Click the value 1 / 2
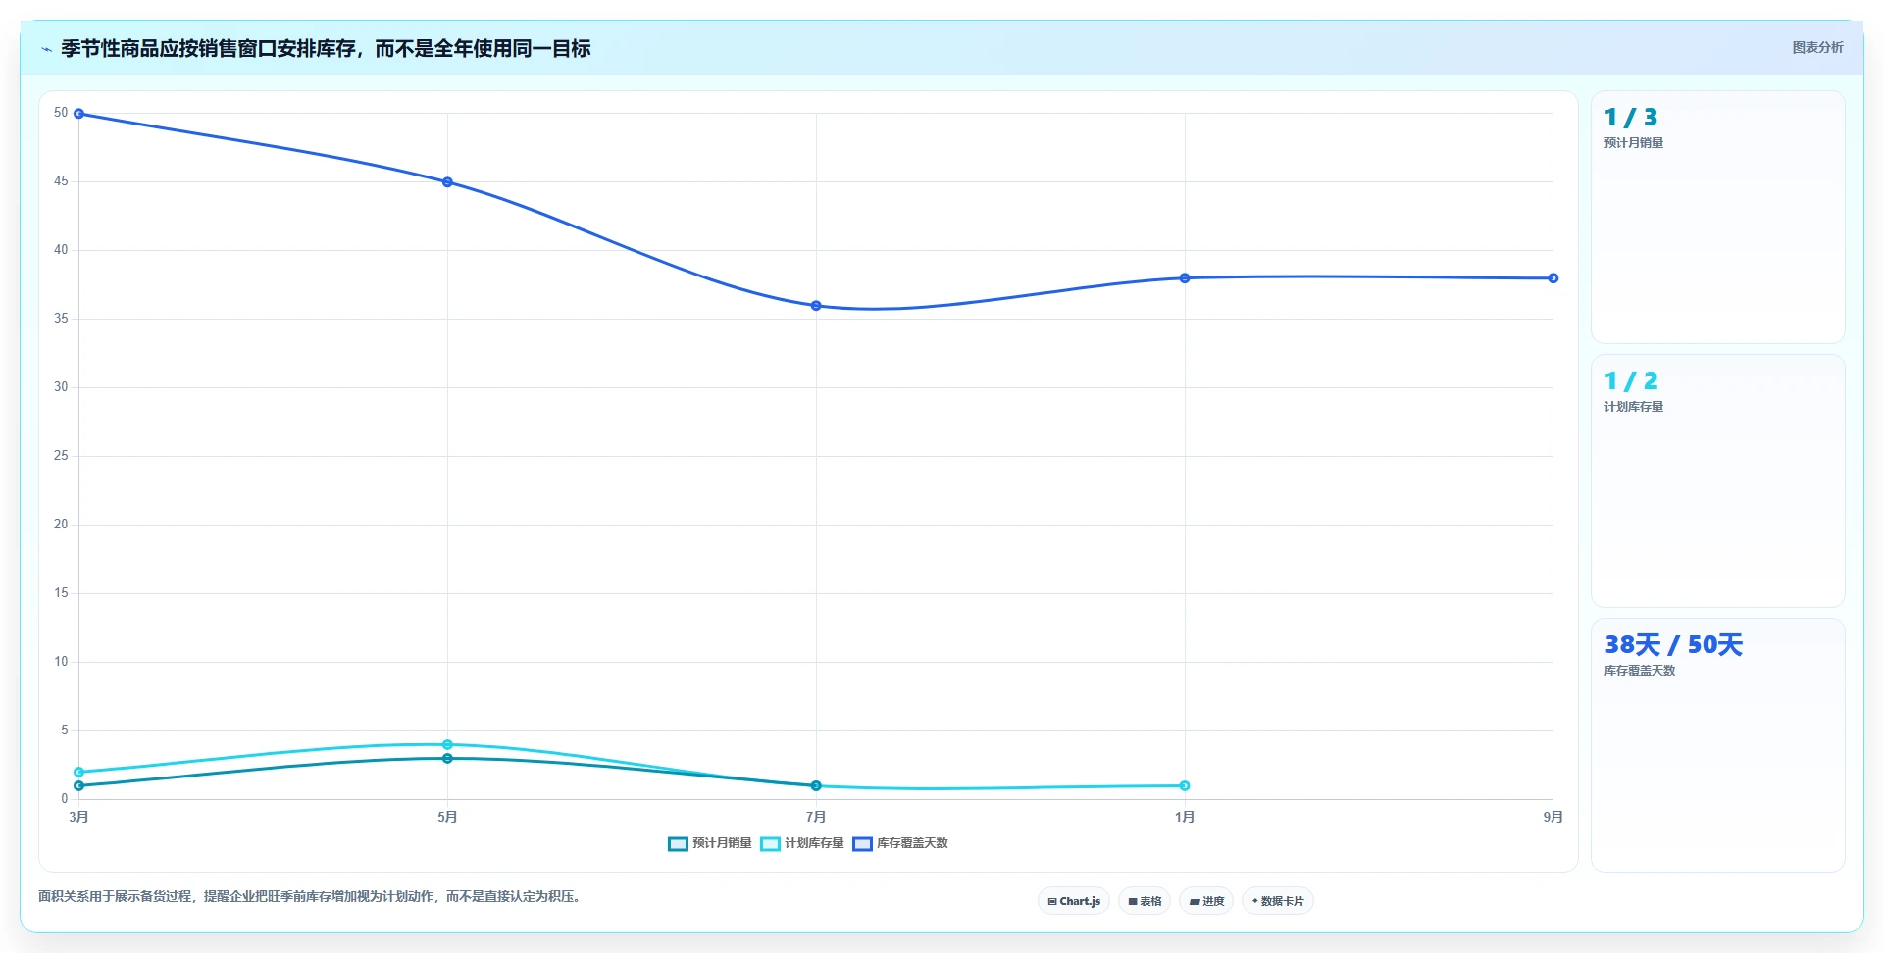1884x953 pixels. (x=1631, y=381)
